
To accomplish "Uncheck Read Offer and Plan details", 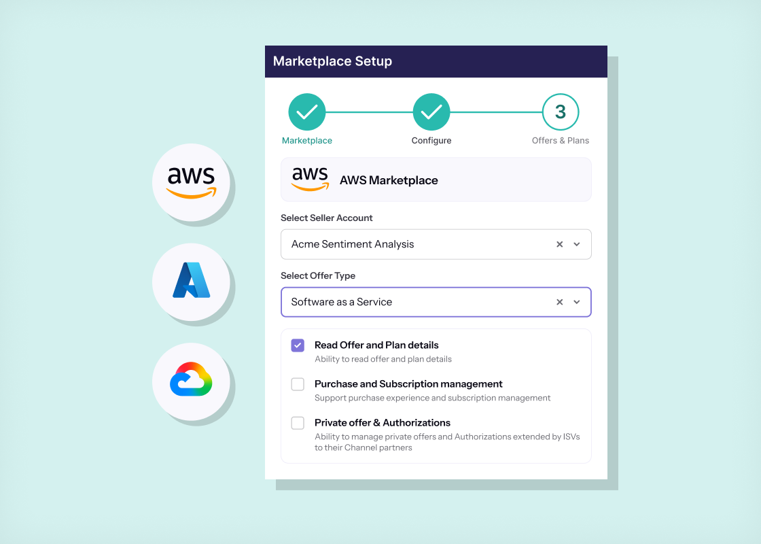I will point(298,345).
